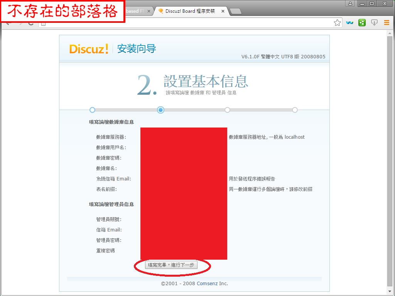Open the Chrome hamburger menu
Screen dimensions: 395x296
click(387, 23)
